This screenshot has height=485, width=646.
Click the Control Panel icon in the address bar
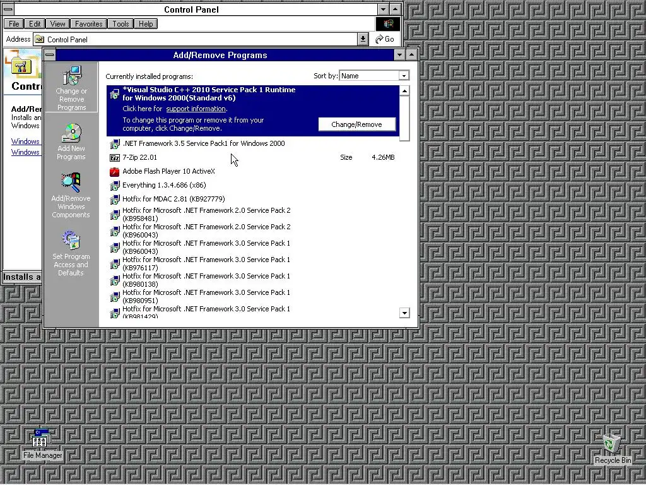point(40,40)
